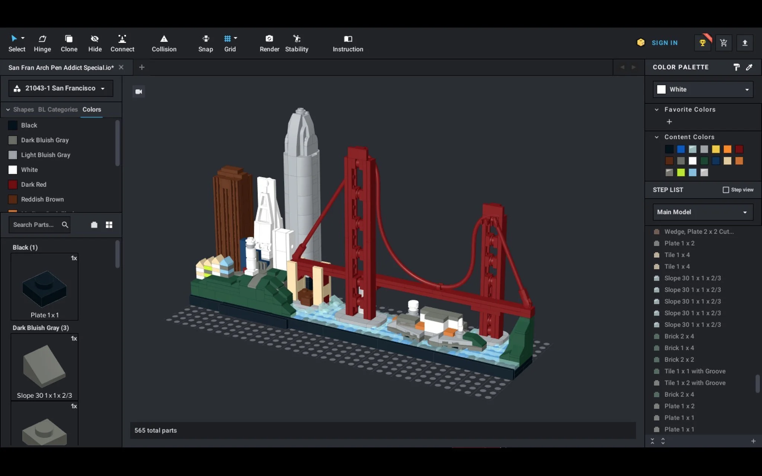Open the Render tool
This screenshot has height=476, width=762.
click(269, 43)
